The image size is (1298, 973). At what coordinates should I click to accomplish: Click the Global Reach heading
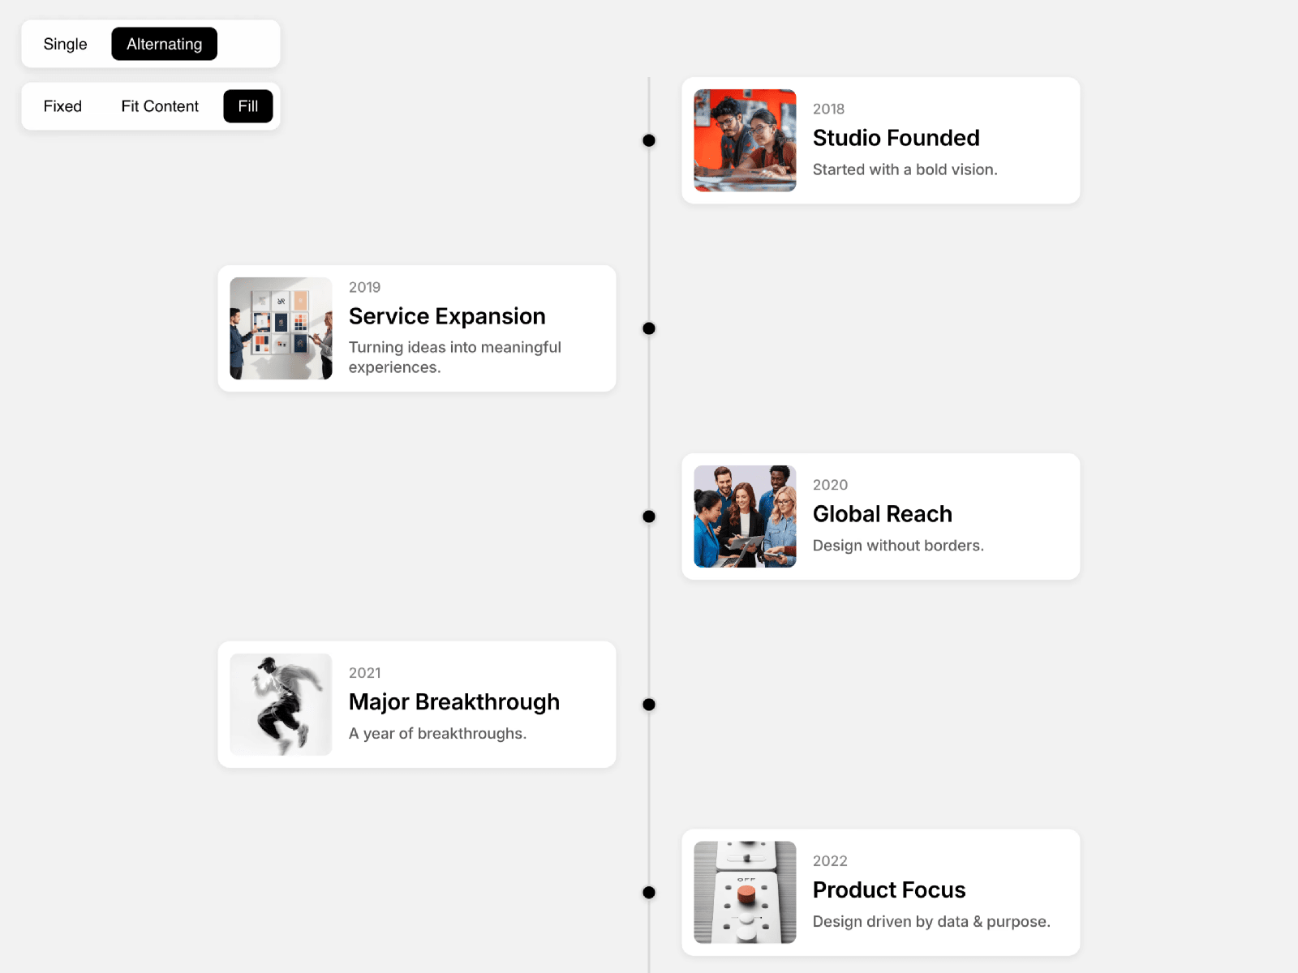click(882, 514)
